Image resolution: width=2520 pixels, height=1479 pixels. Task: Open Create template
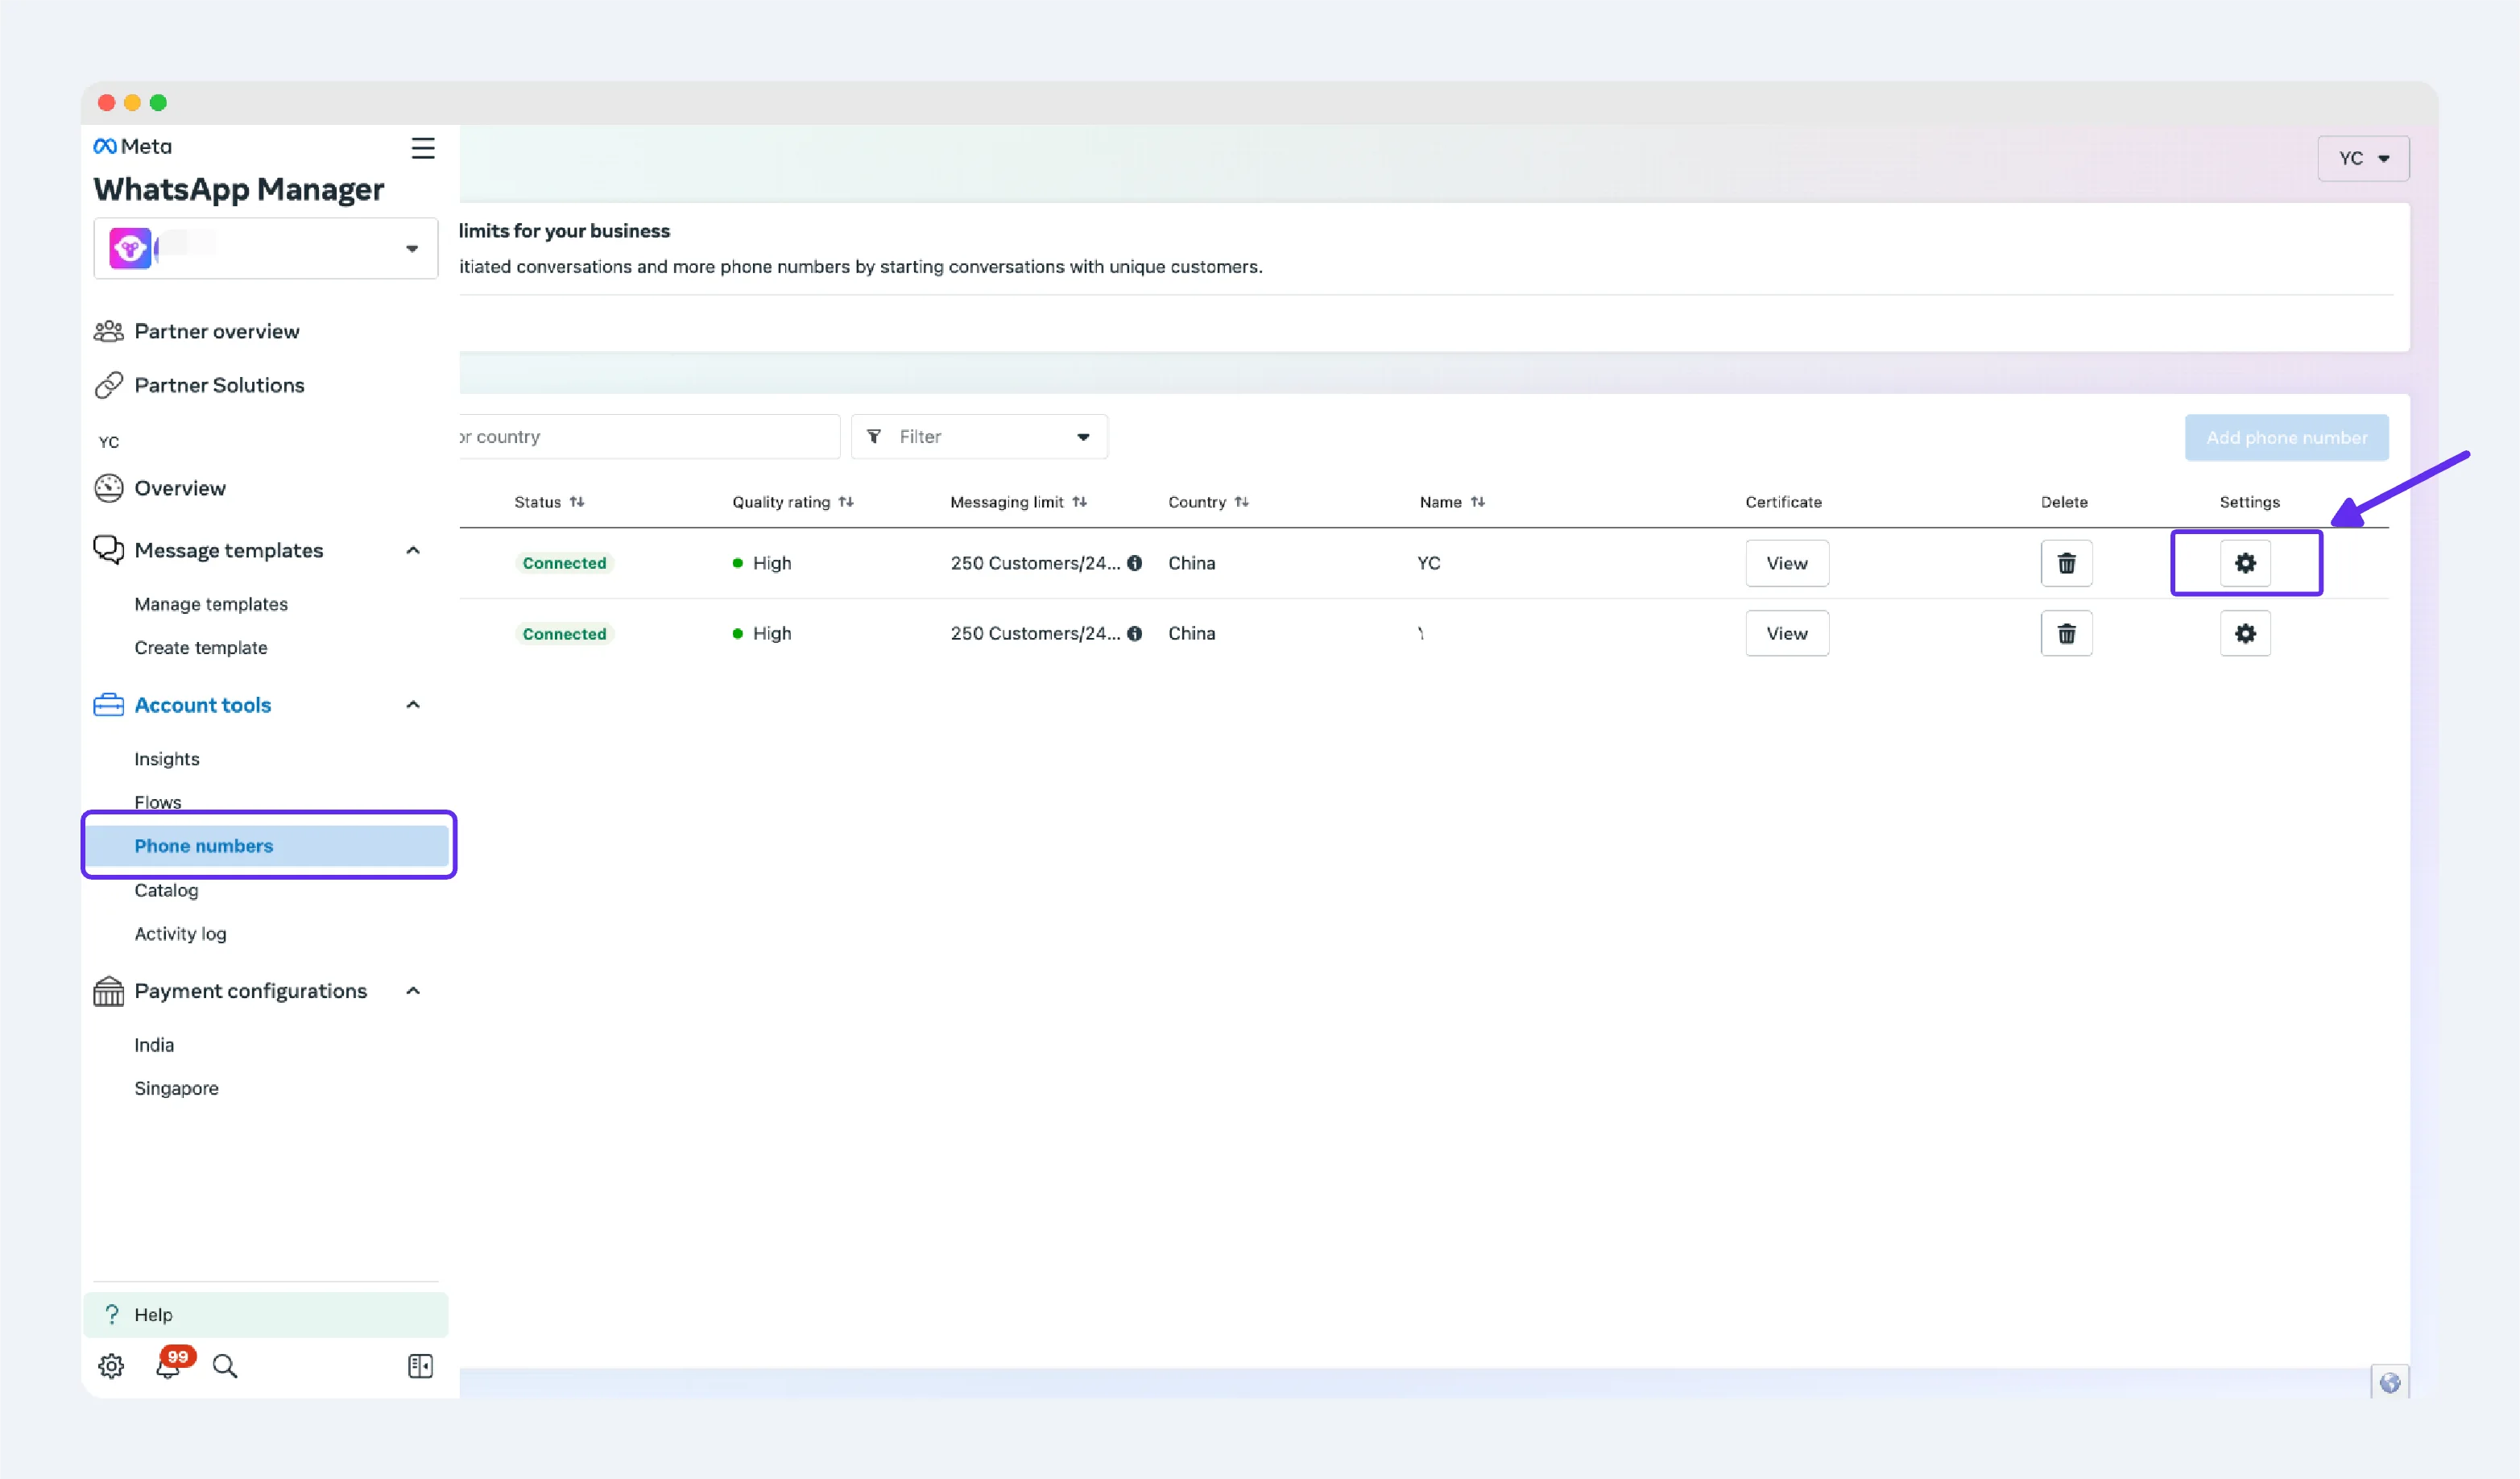(201, 648)
